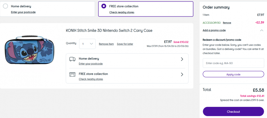
Task: Click the Order summary heading
Action: point(216,7)
